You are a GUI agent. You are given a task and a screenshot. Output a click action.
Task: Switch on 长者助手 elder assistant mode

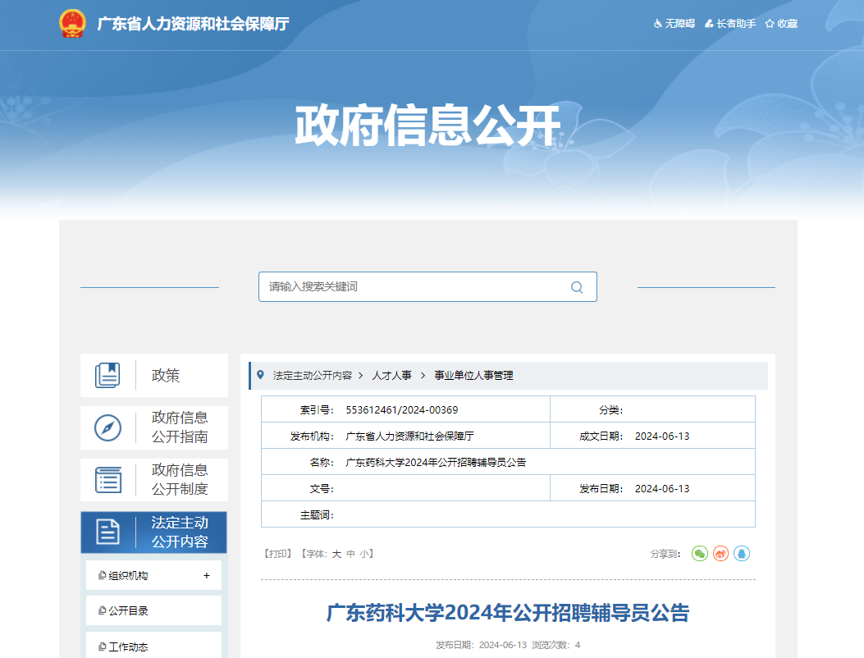[x=729, y=24]
